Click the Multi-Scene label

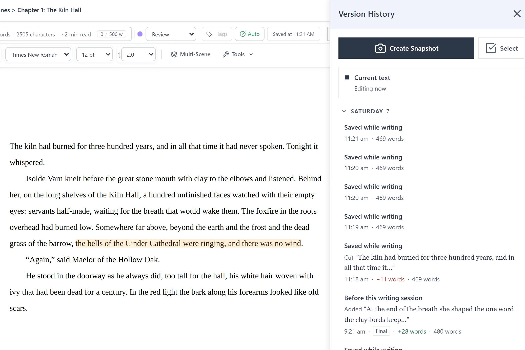[195, 54]
